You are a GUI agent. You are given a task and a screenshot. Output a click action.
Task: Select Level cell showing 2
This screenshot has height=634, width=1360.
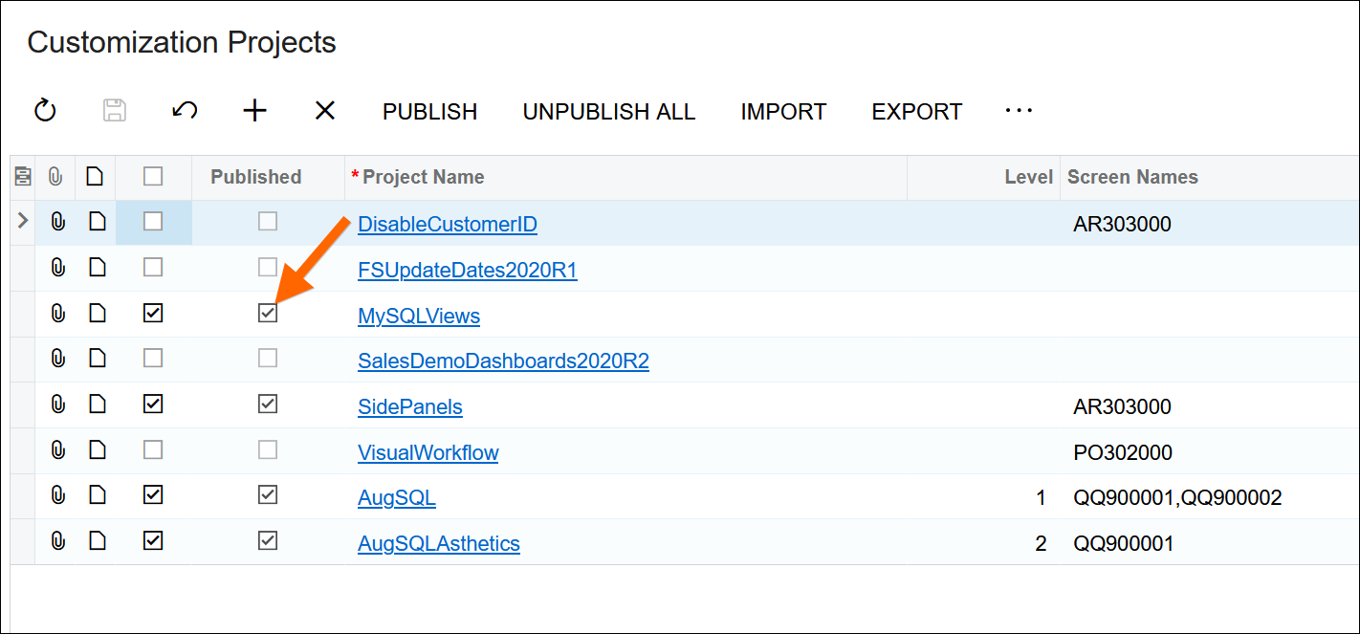click(x=1042, y=543)
